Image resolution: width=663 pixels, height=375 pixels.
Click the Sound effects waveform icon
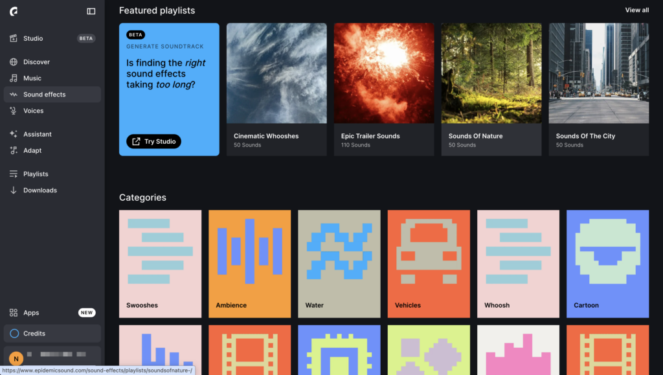(14, 95)
